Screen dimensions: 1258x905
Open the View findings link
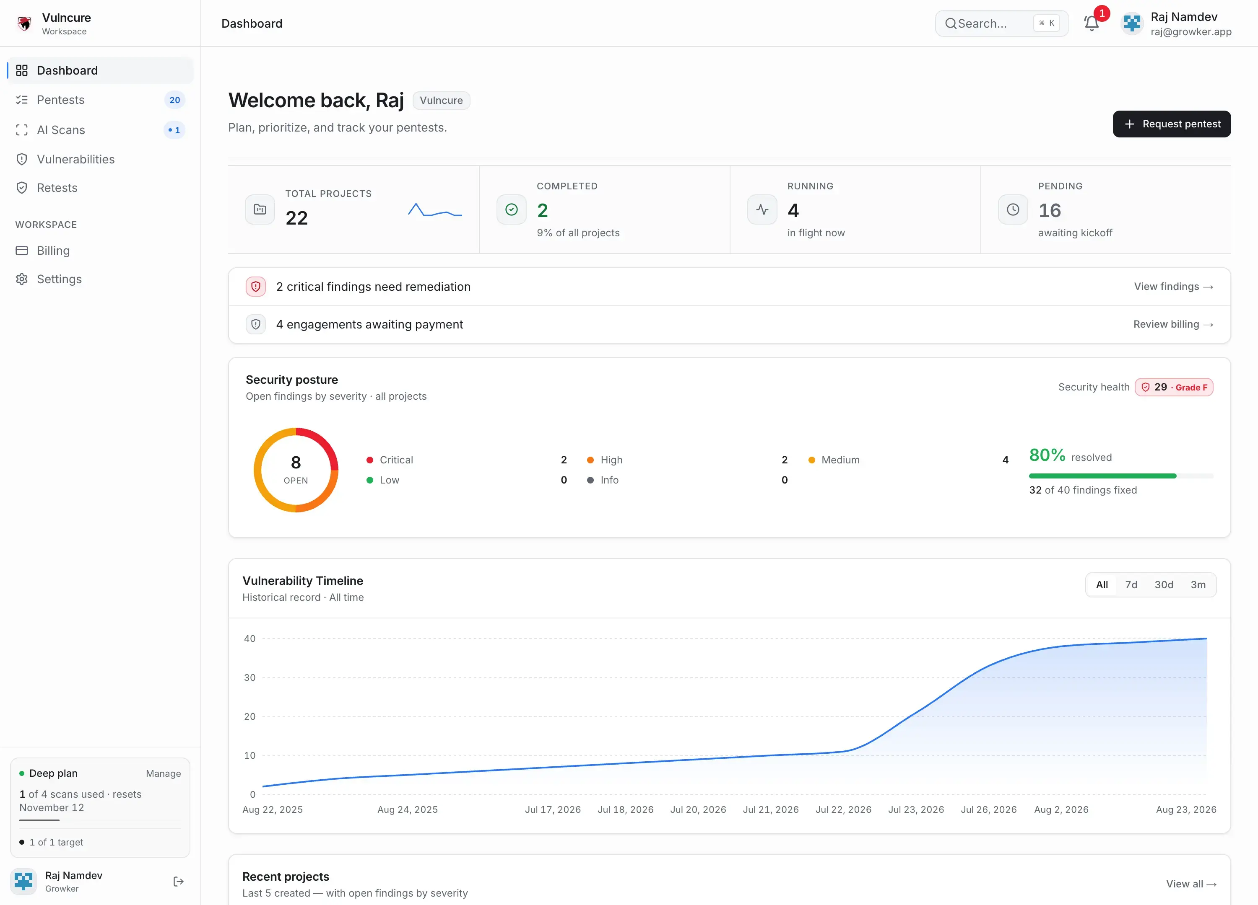(x=1173, y=287)
